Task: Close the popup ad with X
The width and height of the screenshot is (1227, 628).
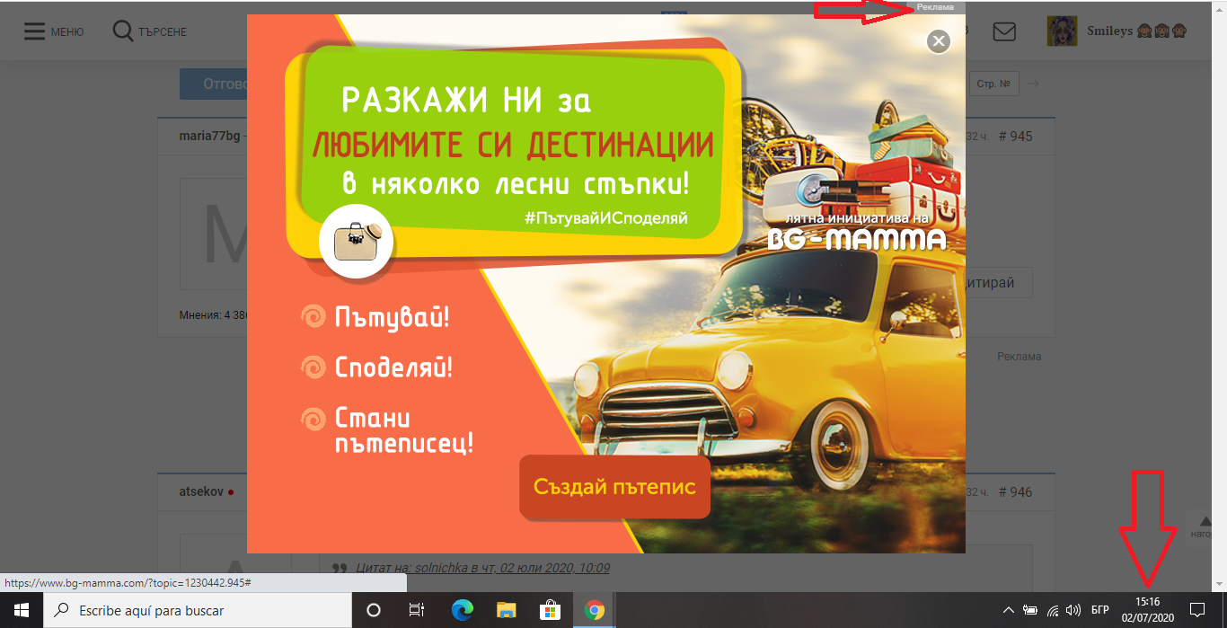Action: 938,41
